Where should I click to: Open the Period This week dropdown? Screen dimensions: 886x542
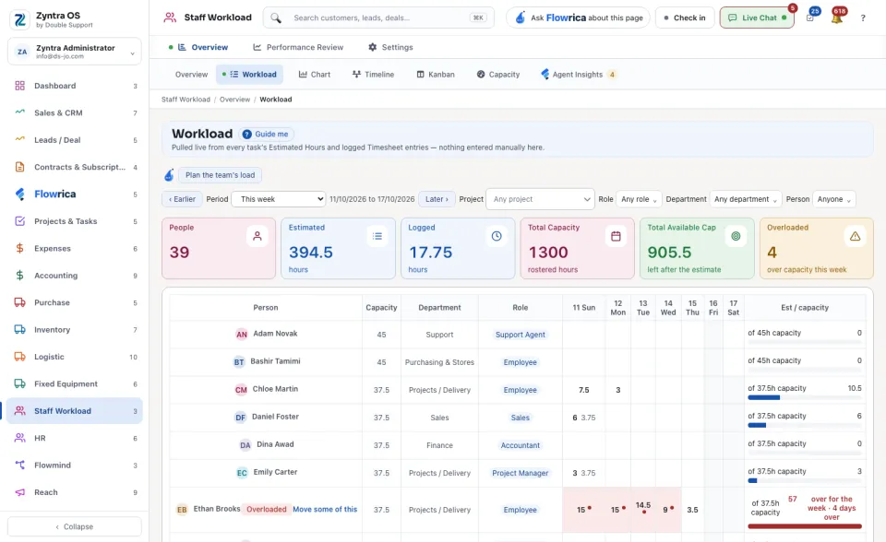click(x=279, y=199)
